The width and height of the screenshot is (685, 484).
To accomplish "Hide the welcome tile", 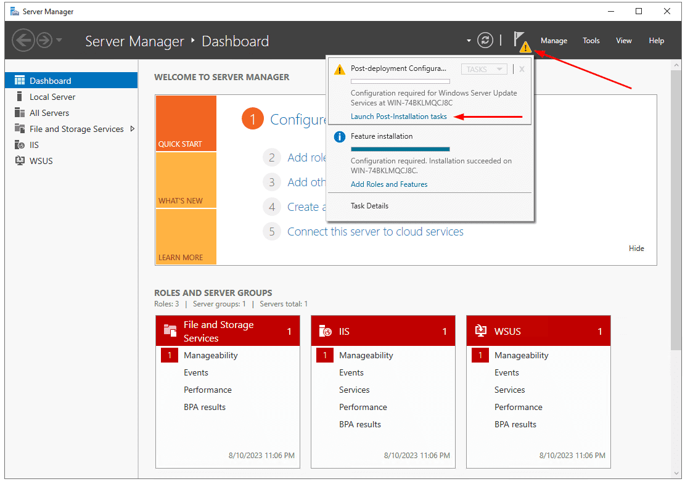I will tap(636, 248).
